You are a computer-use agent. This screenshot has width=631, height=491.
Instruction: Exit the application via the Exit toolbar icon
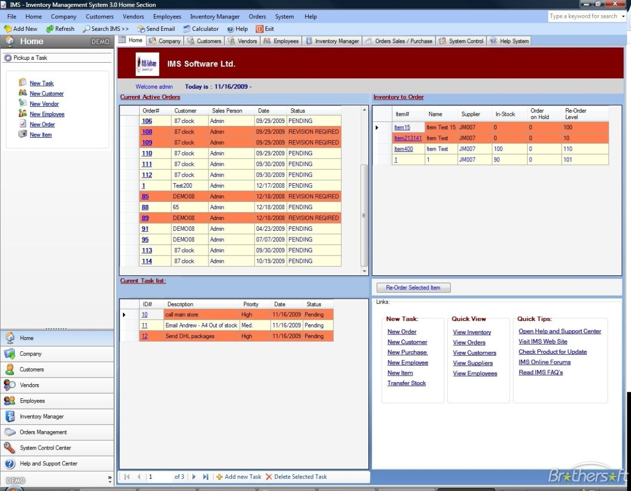265,29
